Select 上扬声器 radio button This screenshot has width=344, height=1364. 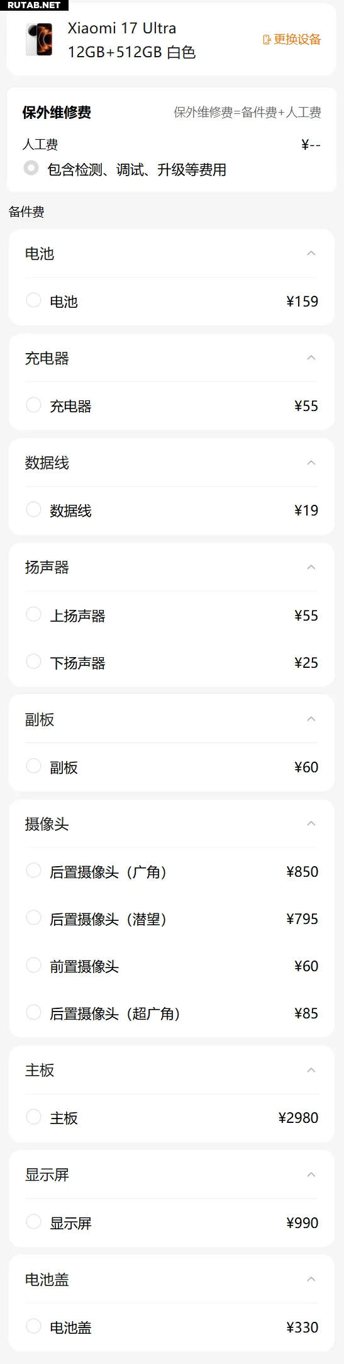coord(33,614)
